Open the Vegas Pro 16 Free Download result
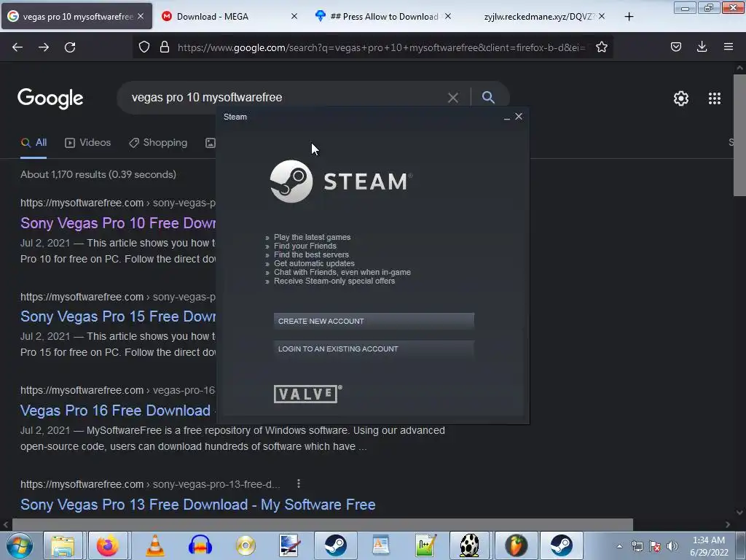Viewport: 746px width, 560px height. (x=115, y=411)
